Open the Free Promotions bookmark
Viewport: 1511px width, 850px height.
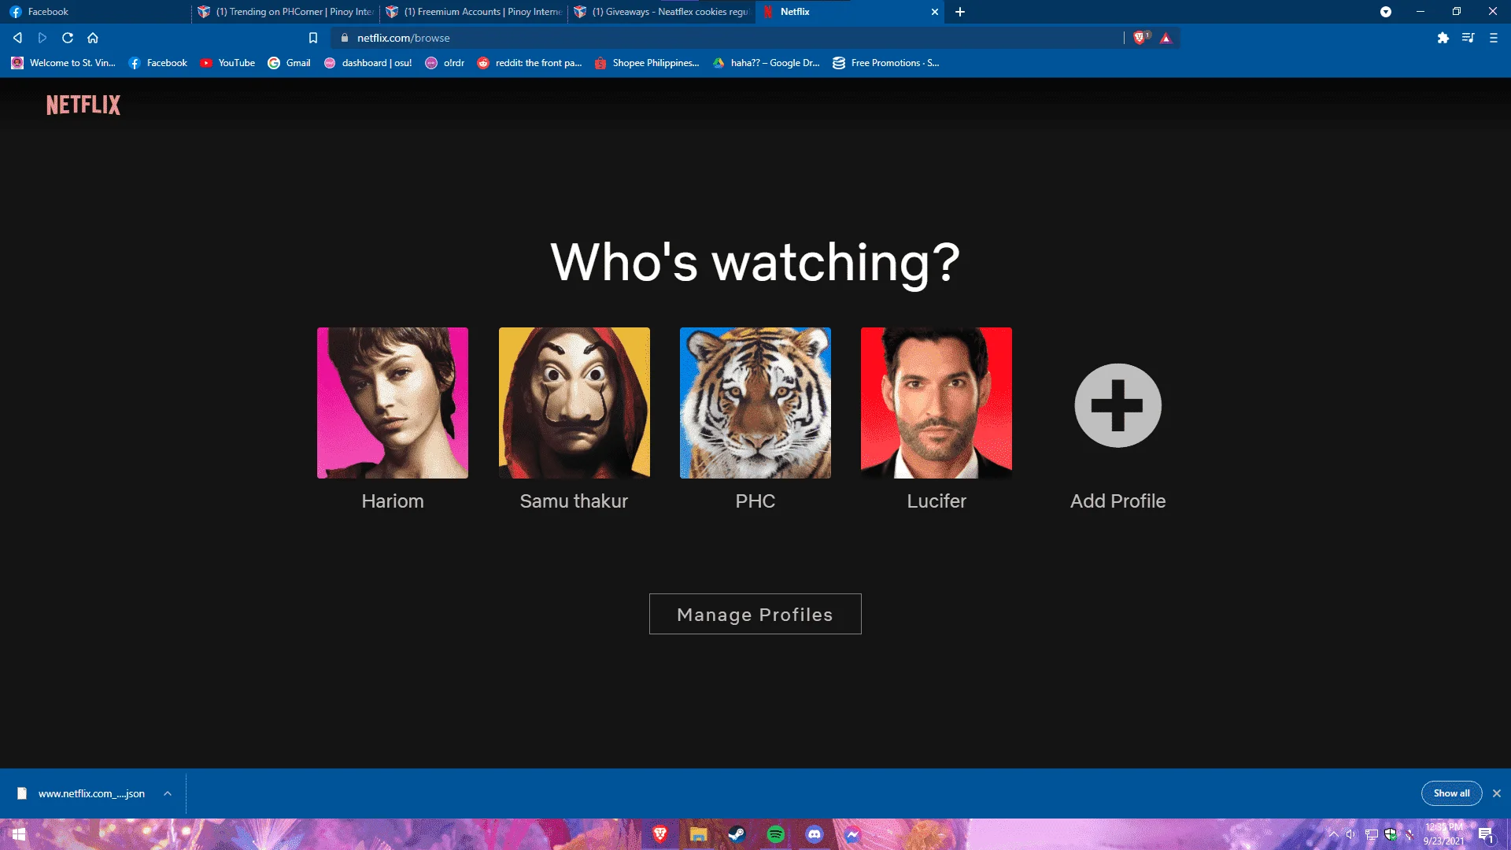886,63
